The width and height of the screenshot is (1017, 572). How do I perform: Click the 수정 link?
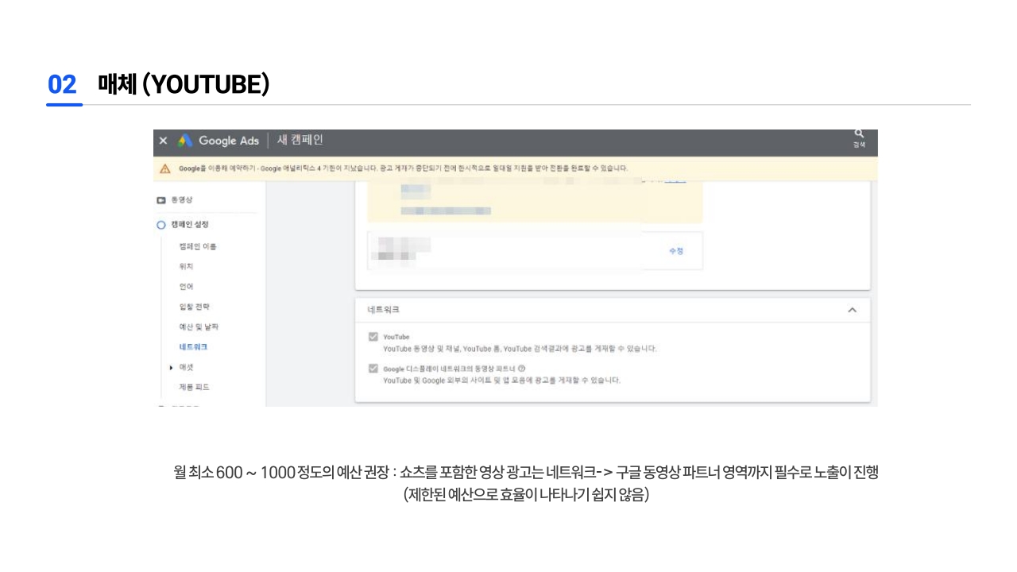(676, 251)
